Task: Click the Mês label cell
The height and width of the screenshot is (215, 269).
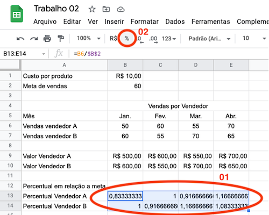Action: (x=65, y=116)
